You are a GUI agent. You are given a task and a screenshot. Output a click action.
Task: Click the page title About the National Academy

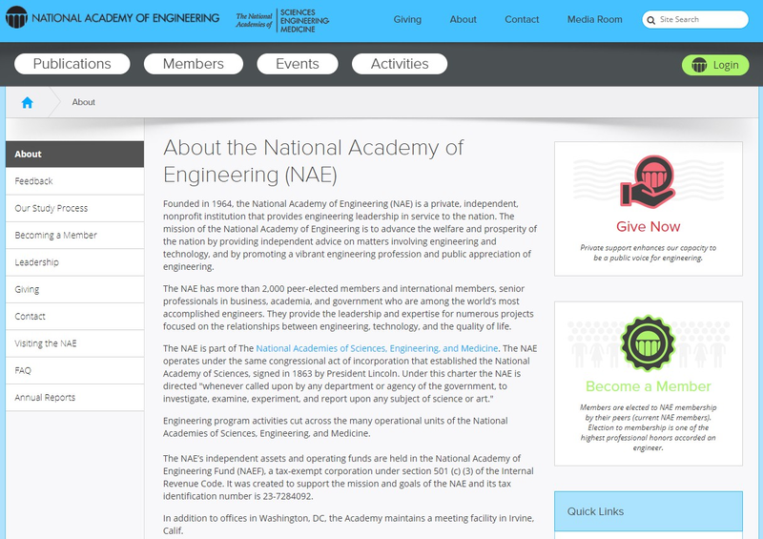tap(314, 161)
